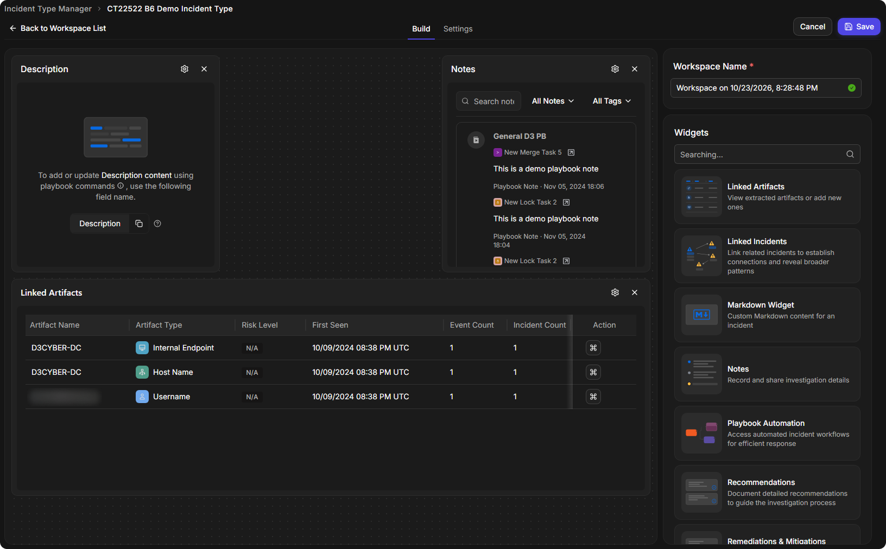Click the Incident Count column header
886x549 pixels.
point(540,325)
